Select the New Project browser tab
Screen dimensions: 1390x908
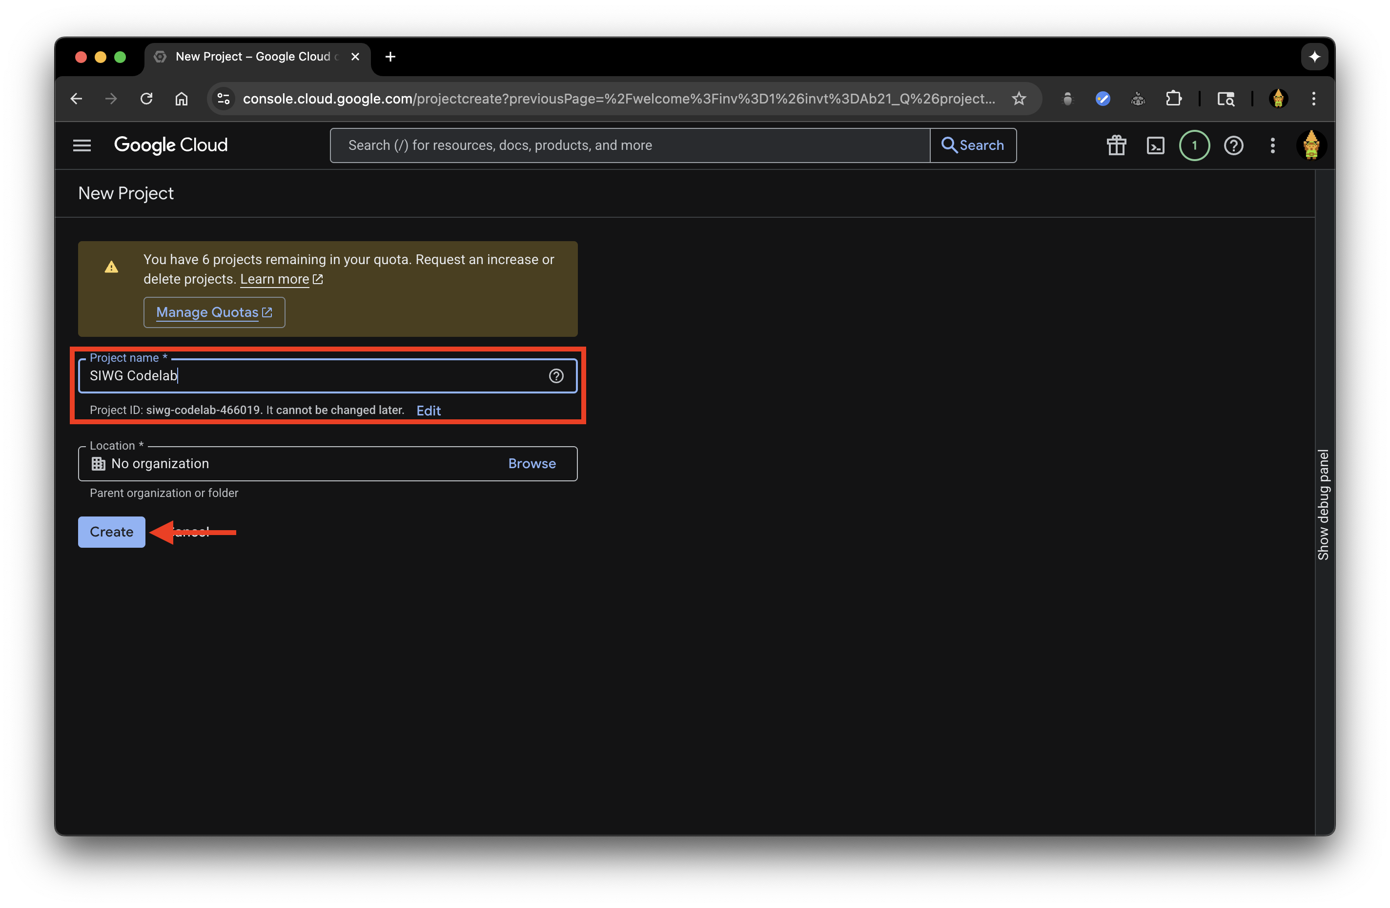[x=252, y=57]
